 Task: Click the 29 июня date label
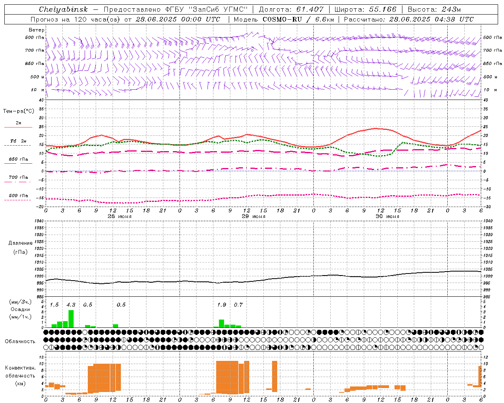click(254, 216)
